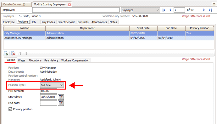
Task: Click the Yes primary position cell
Action: [200, 33]
